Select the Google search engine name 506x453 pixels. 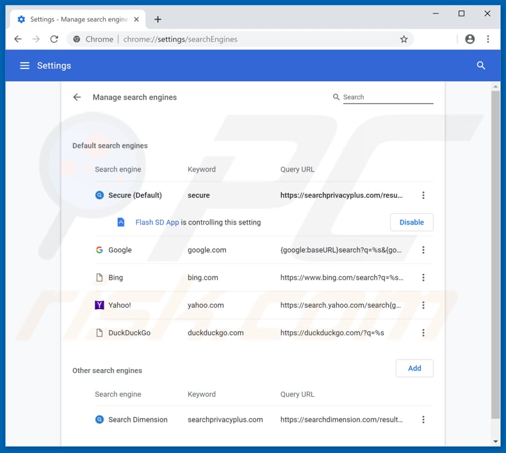[120, 250]
